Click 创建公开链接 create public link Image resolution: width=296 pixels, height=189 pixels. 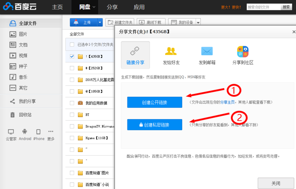tap(155, 102)
